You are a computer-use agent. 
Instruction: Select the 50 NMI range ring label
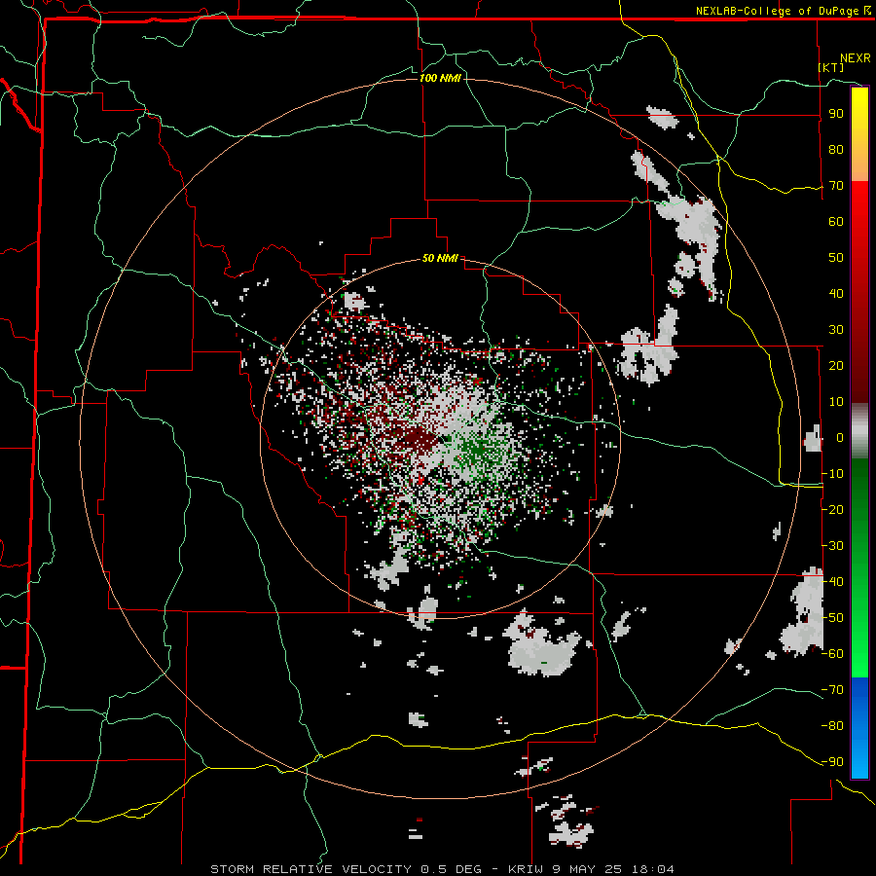pyautogui.click(x=440, y=258)
